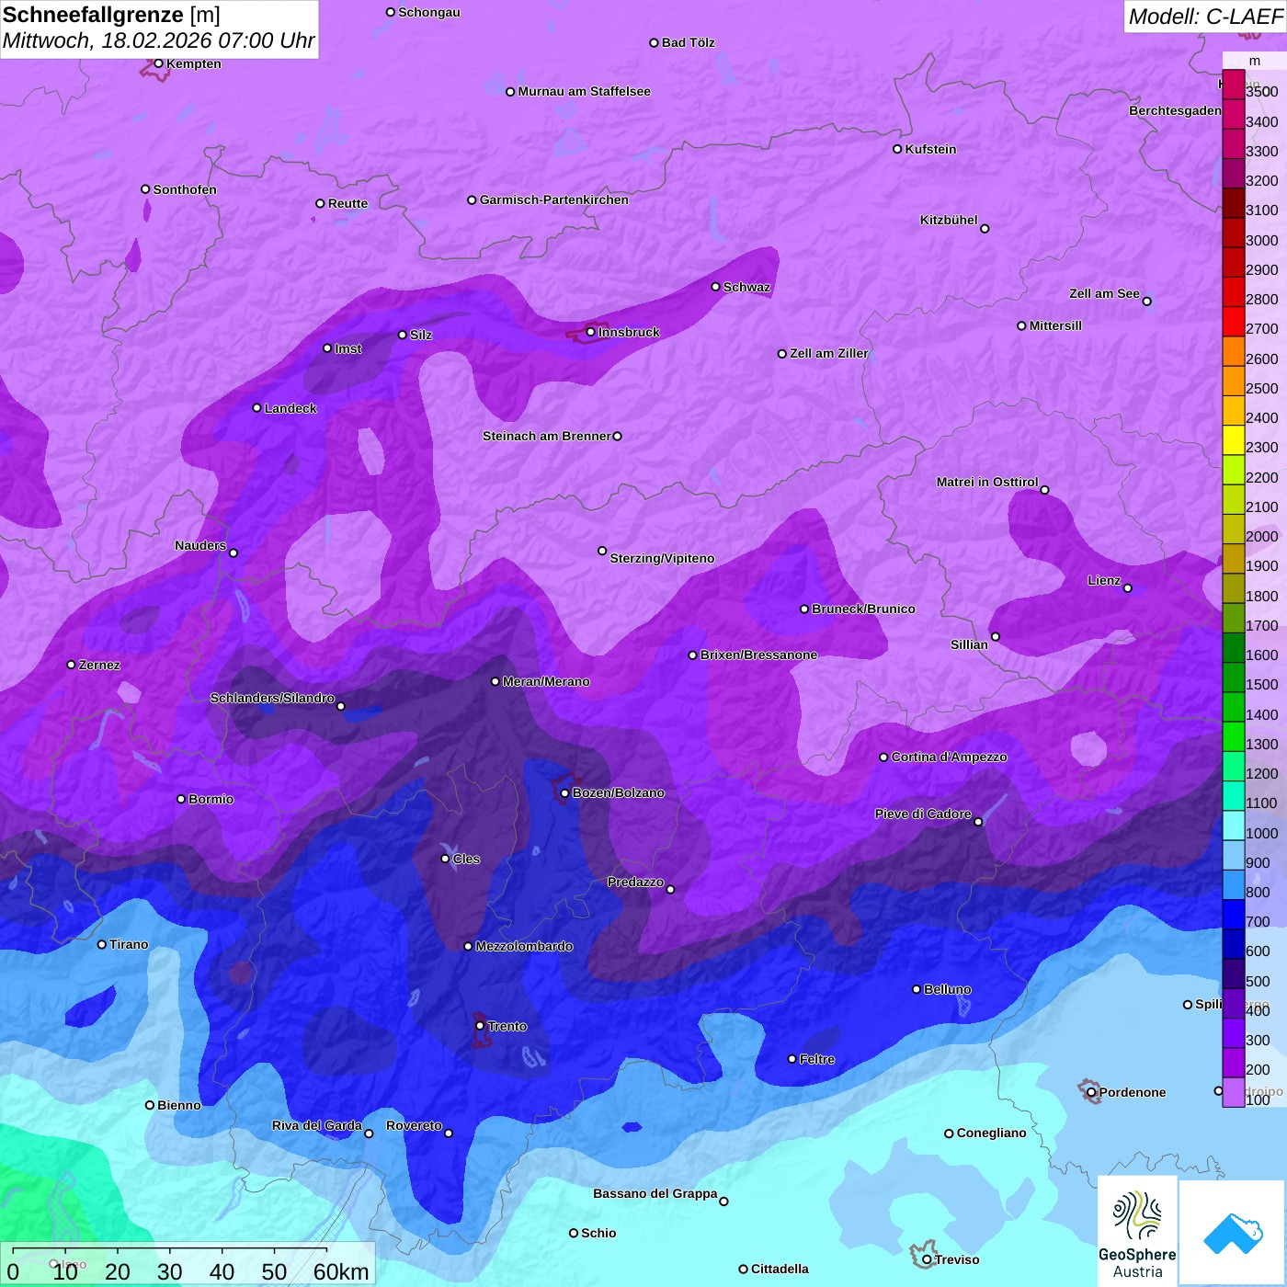Click the Trento city marker
The image size is (1287, 1287).
point(480,1026)
